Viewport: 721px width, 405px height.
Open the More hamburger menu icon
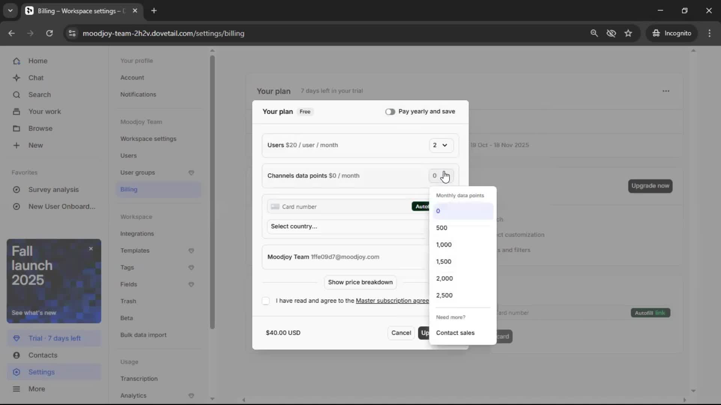(17, 389)
